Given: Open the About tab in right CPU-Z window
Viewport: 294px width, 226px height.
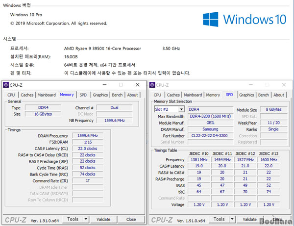Looking at the screenshot, I should pyautogui.click(x=279, y=95).
